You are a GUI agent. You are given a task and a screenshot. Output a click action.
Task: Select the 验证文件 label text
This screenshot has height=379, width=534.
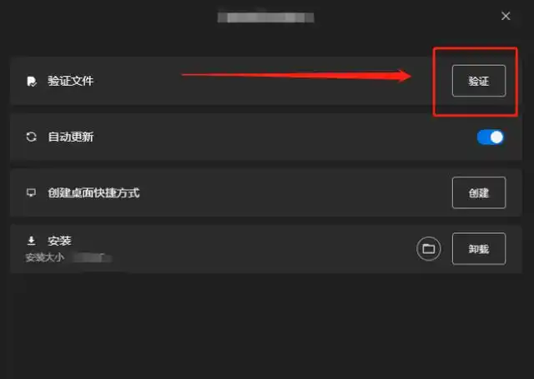coord(70,81)
